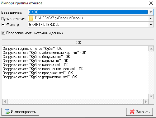
Task: Click the up arrow of the log scrollbar
Action: coord(151,49)
